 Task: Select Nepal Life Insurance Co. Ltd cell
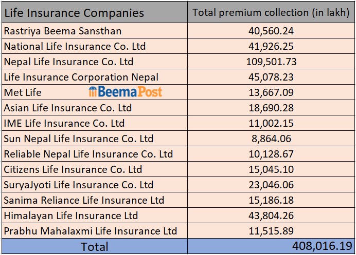68,62
